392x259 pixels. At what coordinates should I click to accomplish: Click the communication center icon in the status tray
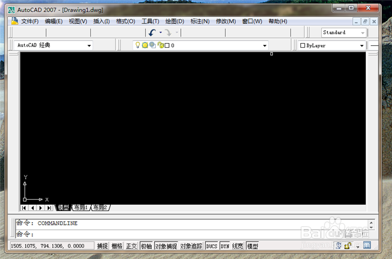(x=338, y=246)
